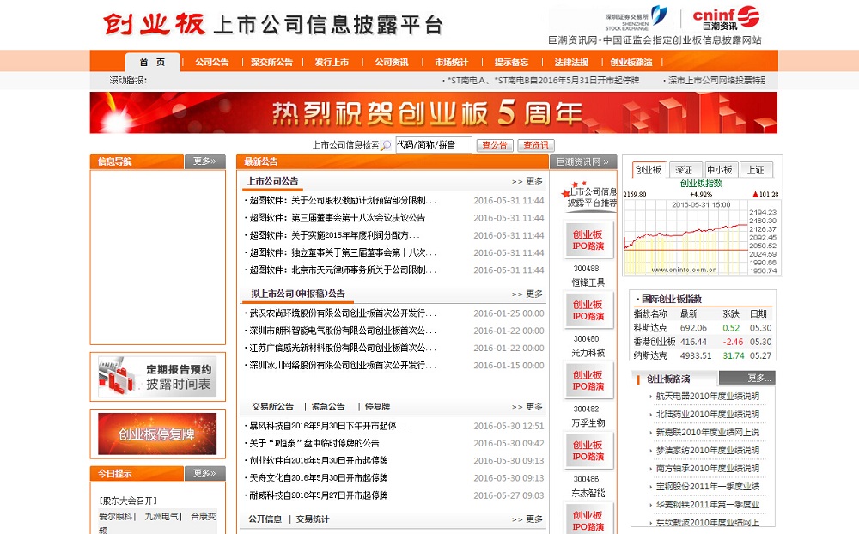The width and height of the screenshot is (859, 534).
Task: Open the 公司公告 menu
Action: pos(212,63)
